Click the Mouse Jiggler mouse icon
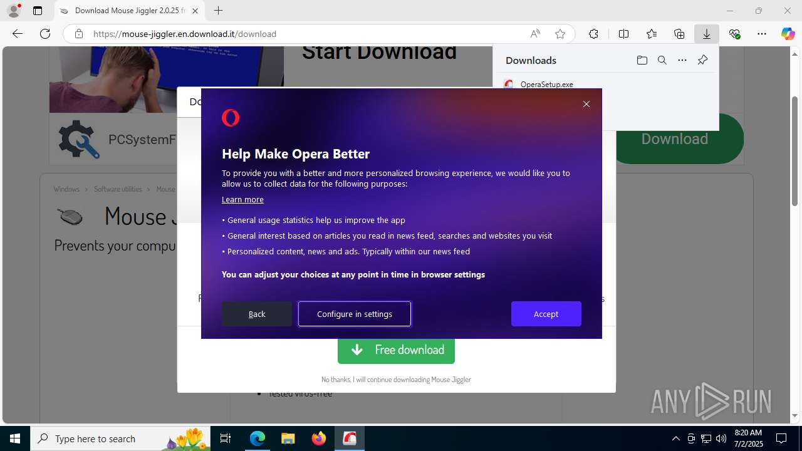This screenshot has height=451, width=802. point(70,217)
